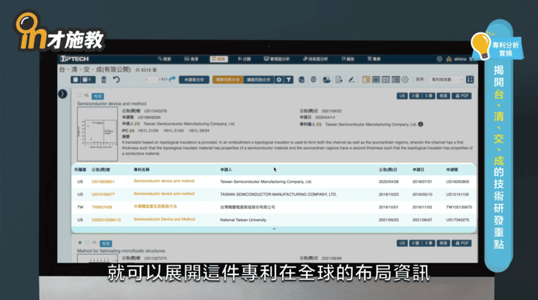The width and height of the screenshot is (538, 300).
Task: Click the go-to-page arrow icon
Action: tap(172, 80)
